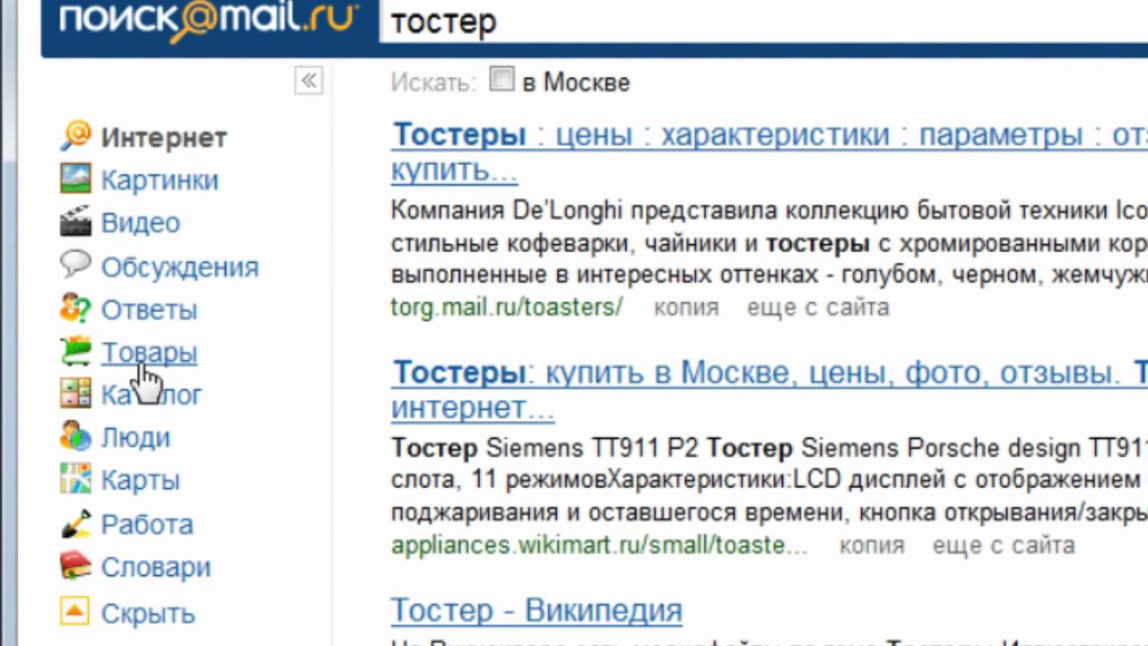
Task: Visit torg.mail.ru/toasters/ URL
Action: click(x=507, y=308)
